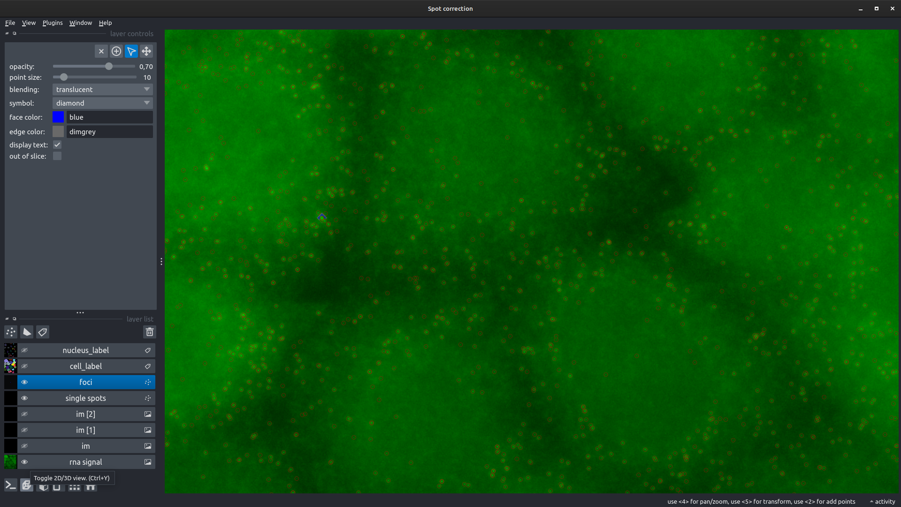The height and width of the screenshot is (507, 901).
Task: Show the nucleus_label layer
Action: [x=24, y=351]
